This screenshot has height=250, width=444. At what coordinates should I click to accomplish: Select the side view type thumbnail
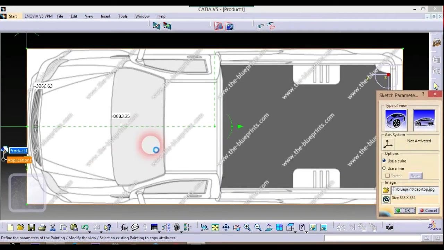[424, 120]
